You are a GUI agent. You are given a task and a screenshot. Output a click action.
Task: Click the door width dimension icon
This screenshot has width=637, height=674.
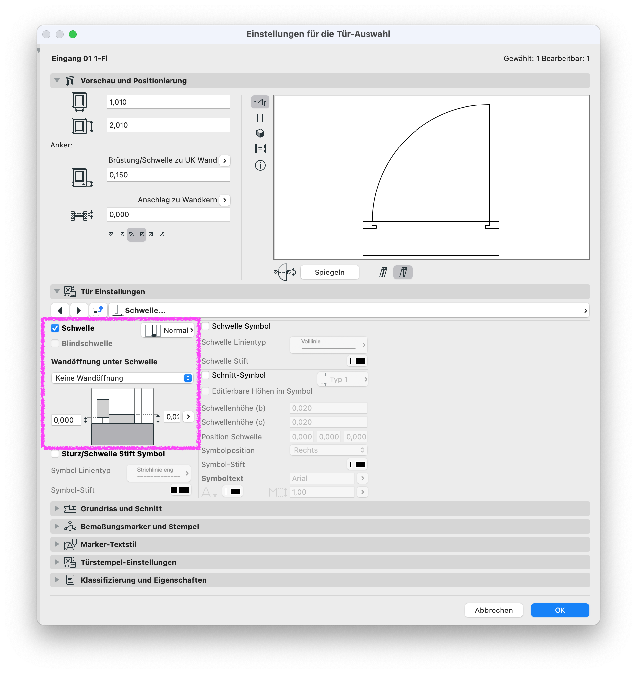(x=79, y=102)
